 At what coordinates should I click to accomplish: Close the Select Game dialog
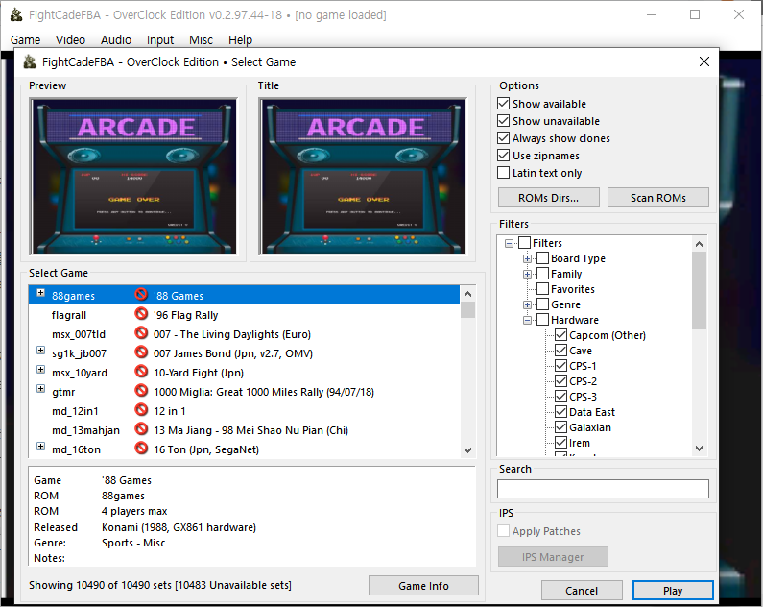704,61
